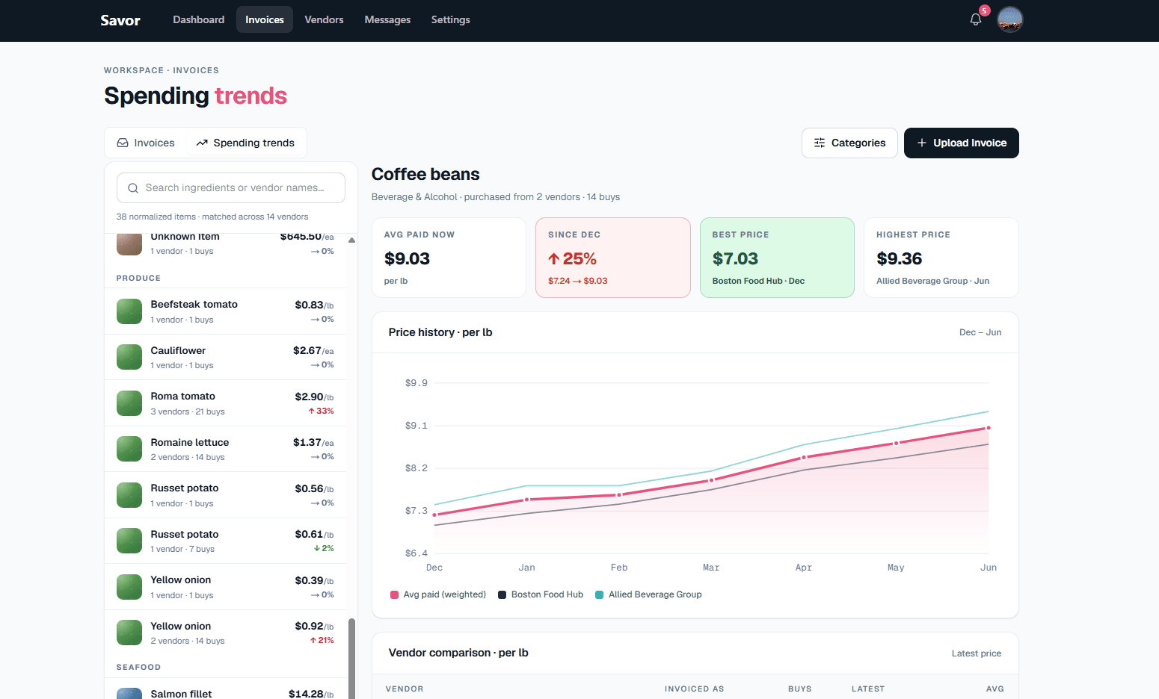The image size is (1159, 699).
Task: Click the HIGHEST PRICE $9.36 card
Action: click(941, 258)
